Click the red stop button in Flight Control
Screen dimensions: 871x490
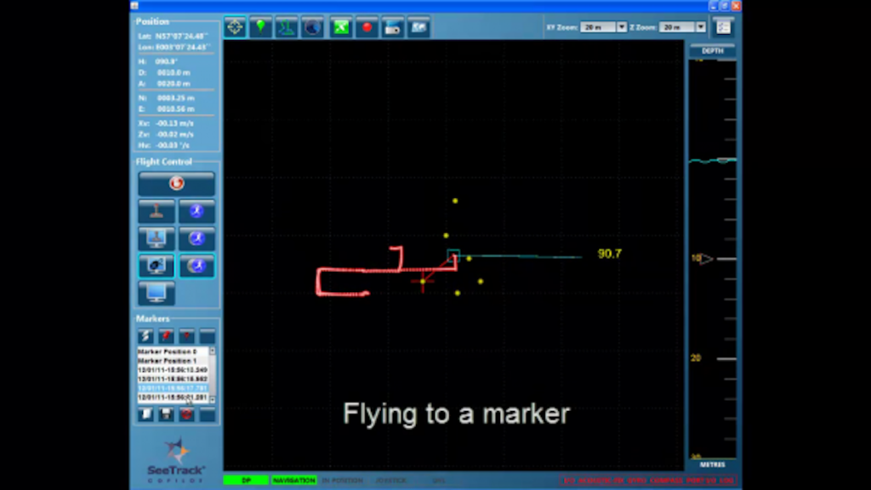click(x=177, y=183)
